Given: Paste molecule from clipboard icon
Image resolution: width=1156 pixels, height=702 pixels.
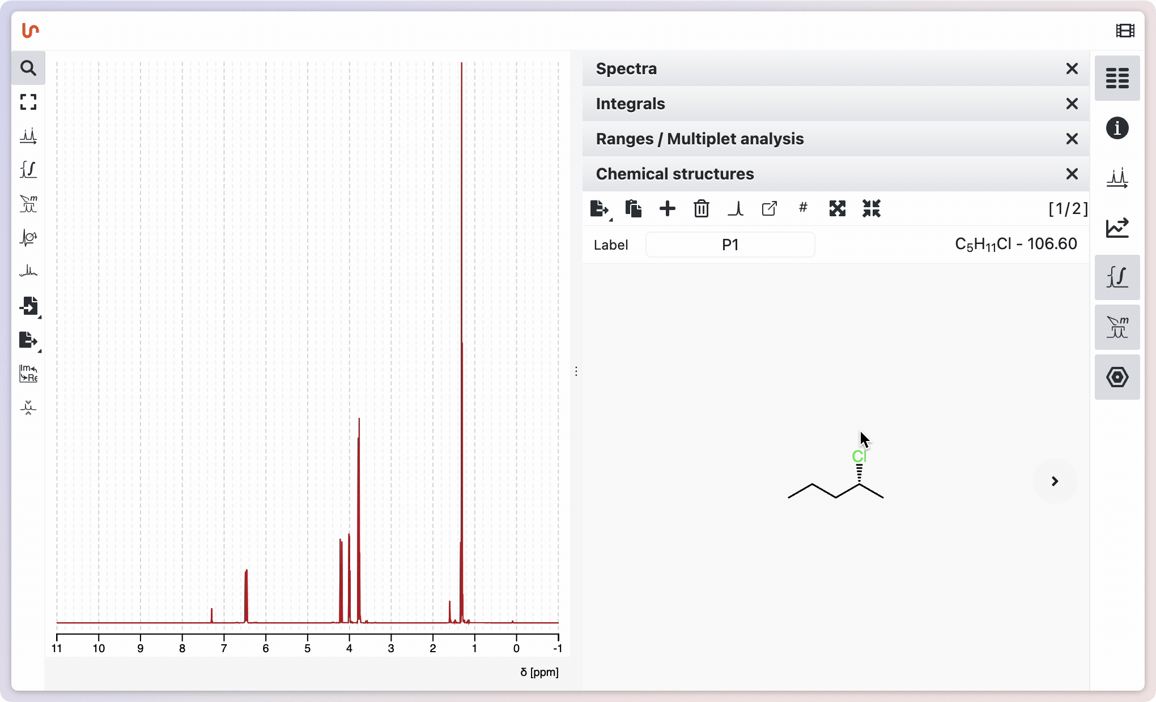Looking at the screenshot, I should tap(633, 208).
